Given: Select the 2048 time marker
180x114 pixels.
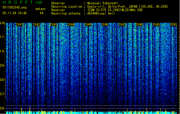Looking at the screenshot, I should 139,25.
